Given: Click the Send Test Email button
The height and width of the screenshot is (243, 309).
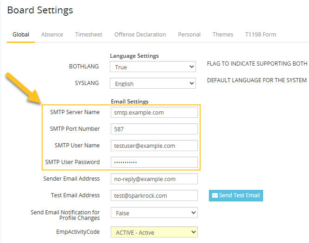Looking at the screenshot, I should [x=236, y=195].
